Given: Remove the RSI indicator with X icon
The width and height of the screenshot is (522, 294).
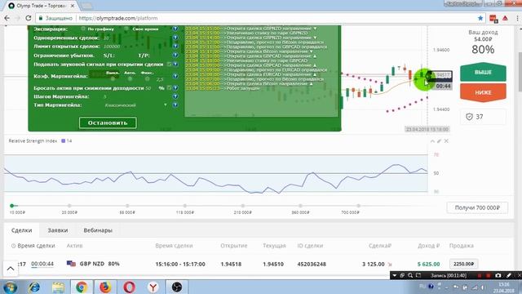Looking at the screenshot, I should coord(446,141).
